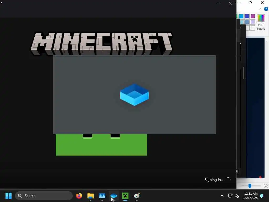269x202 pixels.
Task: Click the 'Signing in...' status text
Action: pyautogui.click(x=214, y=180)
